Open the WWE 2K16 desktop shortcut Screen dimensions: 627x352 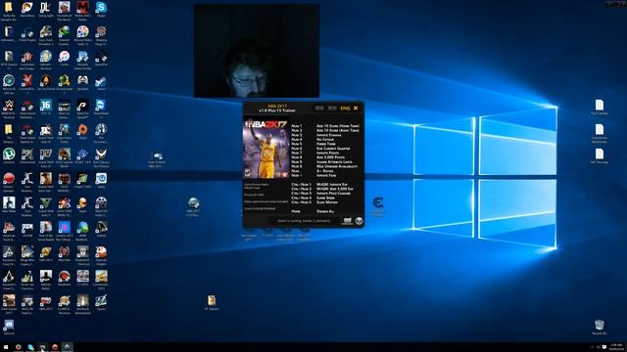click(x=9, y=106)
